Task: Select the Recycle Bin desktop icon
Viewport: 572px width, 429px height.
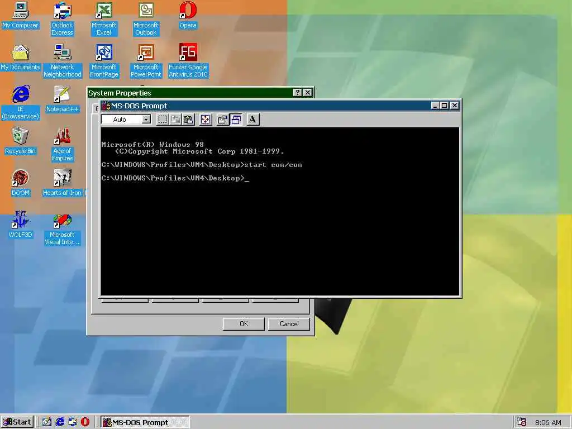Action: point(21,141)
